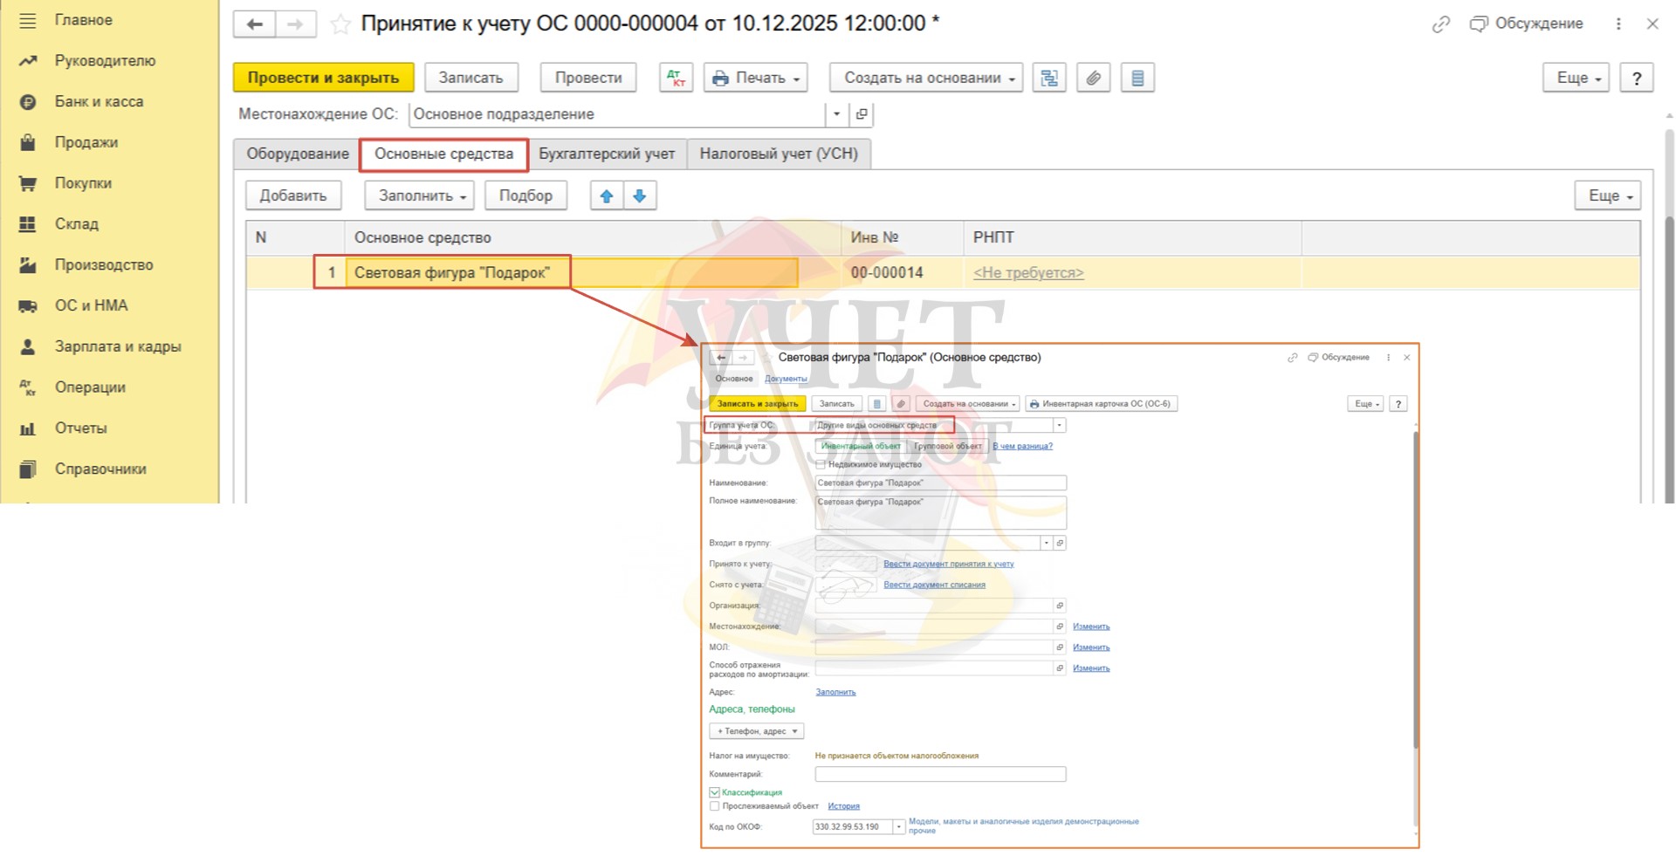1676x856 pixels.
Task: Copy document link via chain icon
Action: pyautogui.click(x=1440, y=24)
